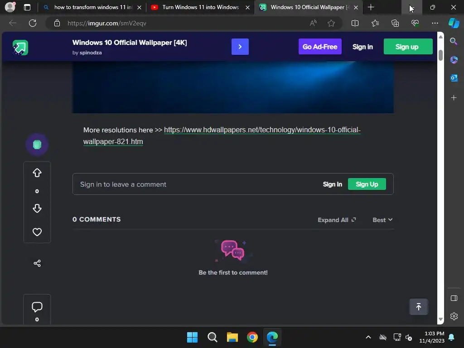Launch Google Chrome from the taskbar
The image size is (464, 348).
(x=252, y=337)
